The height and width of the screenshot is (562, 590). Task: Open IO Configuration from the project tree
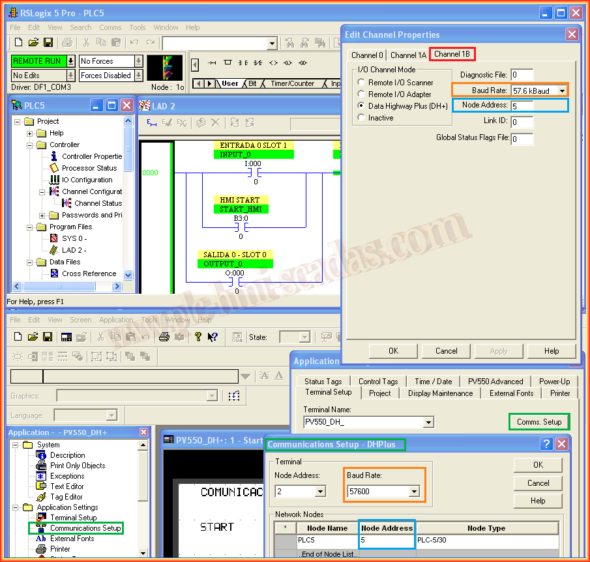(87, 180)
